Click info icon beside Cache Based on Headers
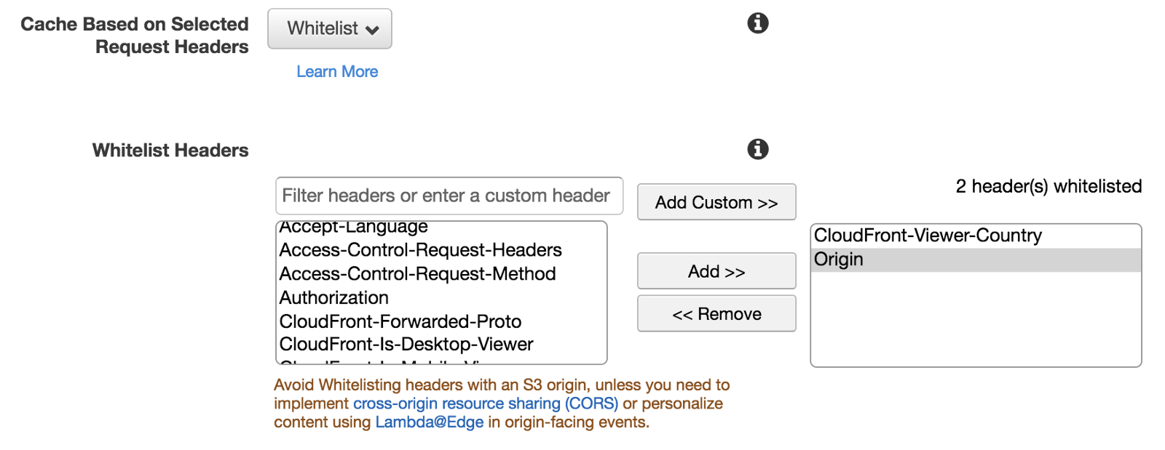The width and height of the screenshot is (1165, 450). pos(757,23)
